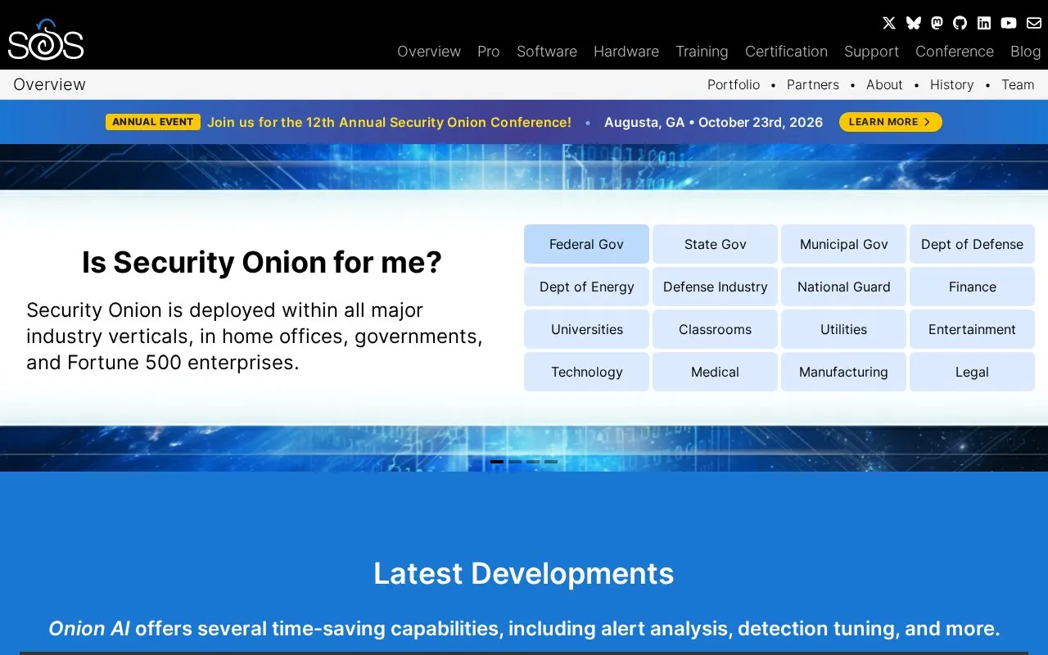Go to the GitHub icon link

(x=960, y=23)
